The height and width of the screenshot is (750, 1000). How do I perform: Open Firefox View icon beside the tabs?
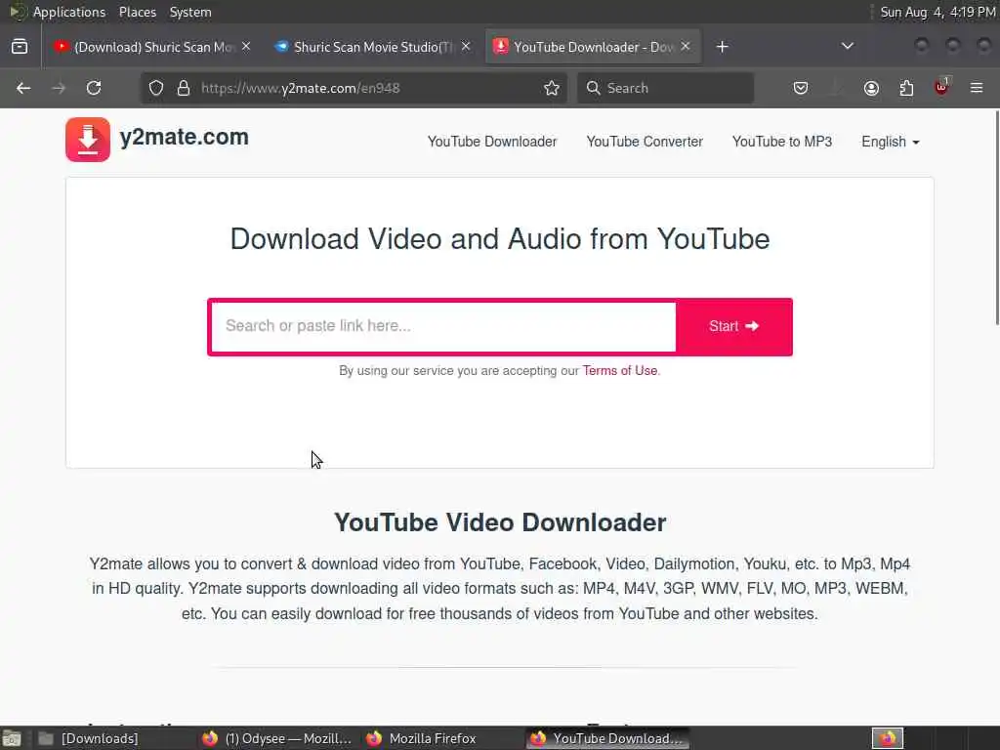[x=20, y=47]
